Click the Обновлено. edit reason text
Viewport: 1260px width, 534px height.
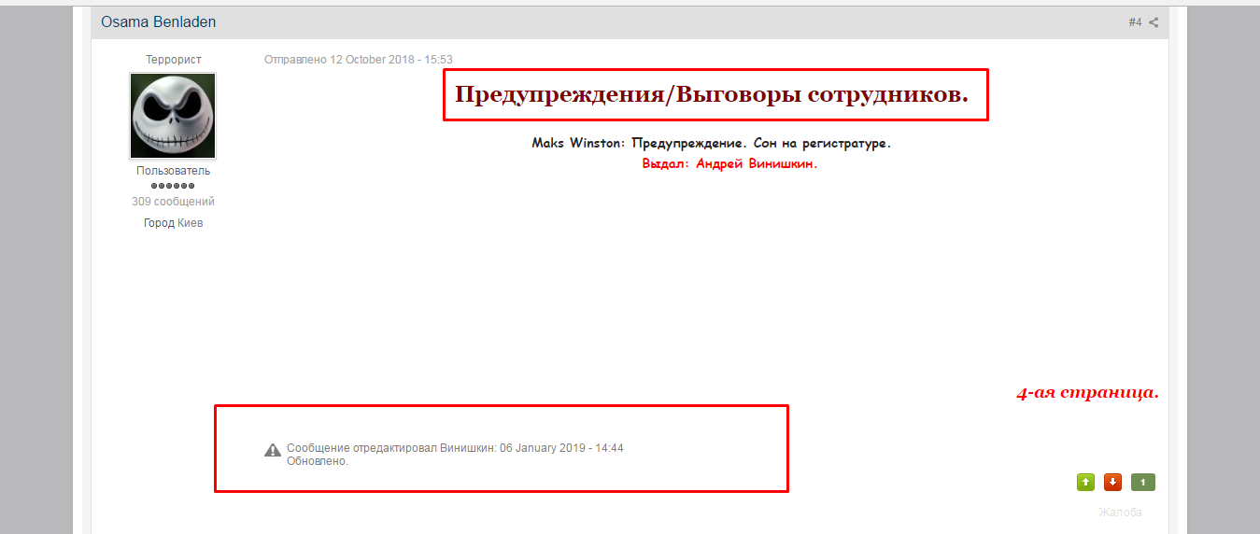pyautogui.click(x=318, y=461)
